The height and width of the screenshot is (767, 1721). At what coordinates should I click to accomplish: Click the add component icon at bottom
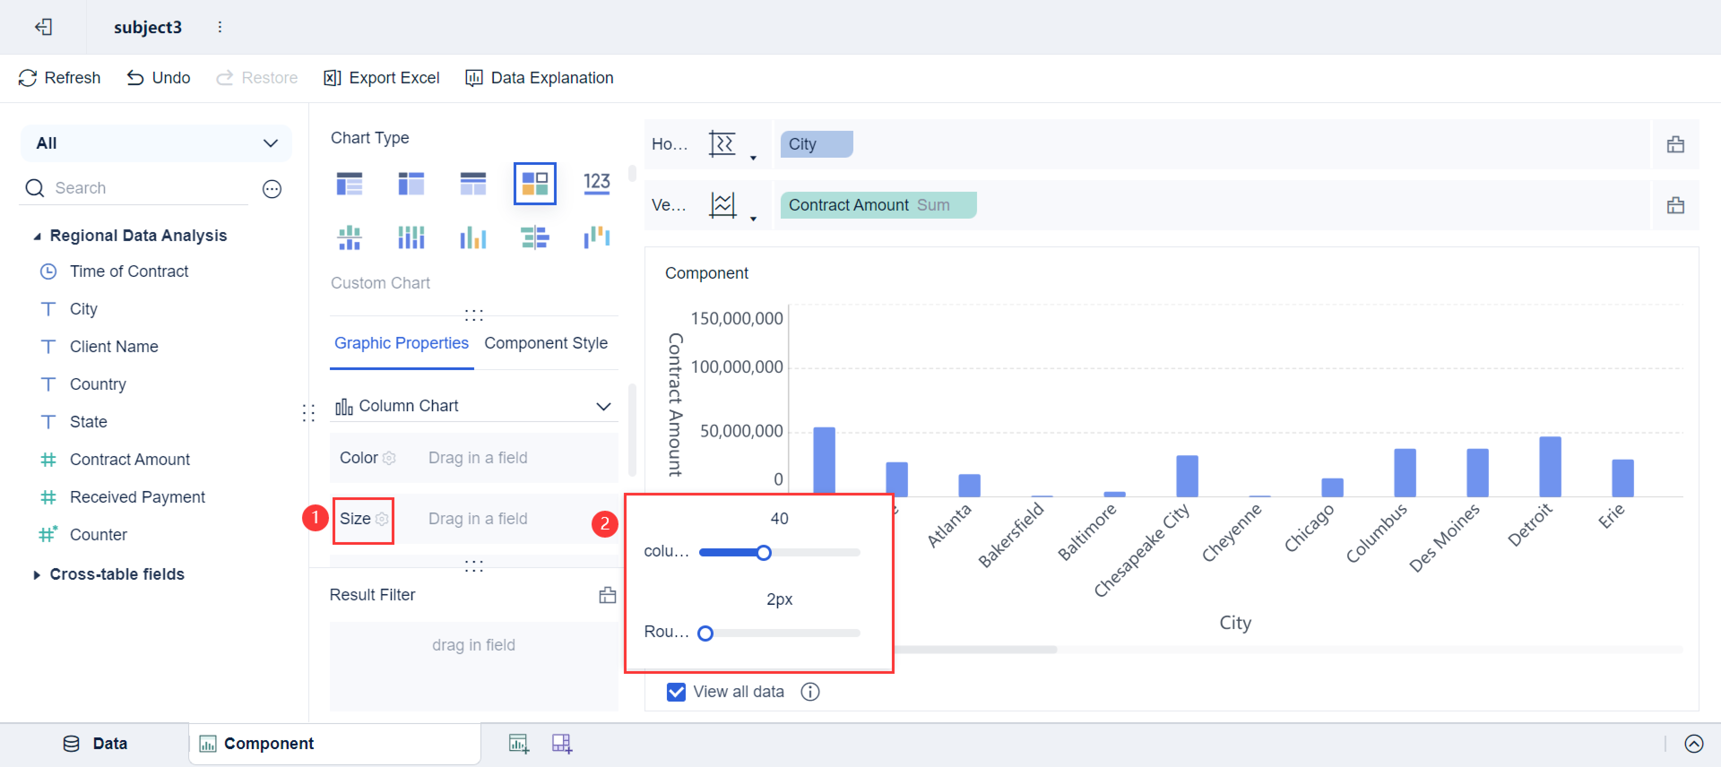pos(519,743)
